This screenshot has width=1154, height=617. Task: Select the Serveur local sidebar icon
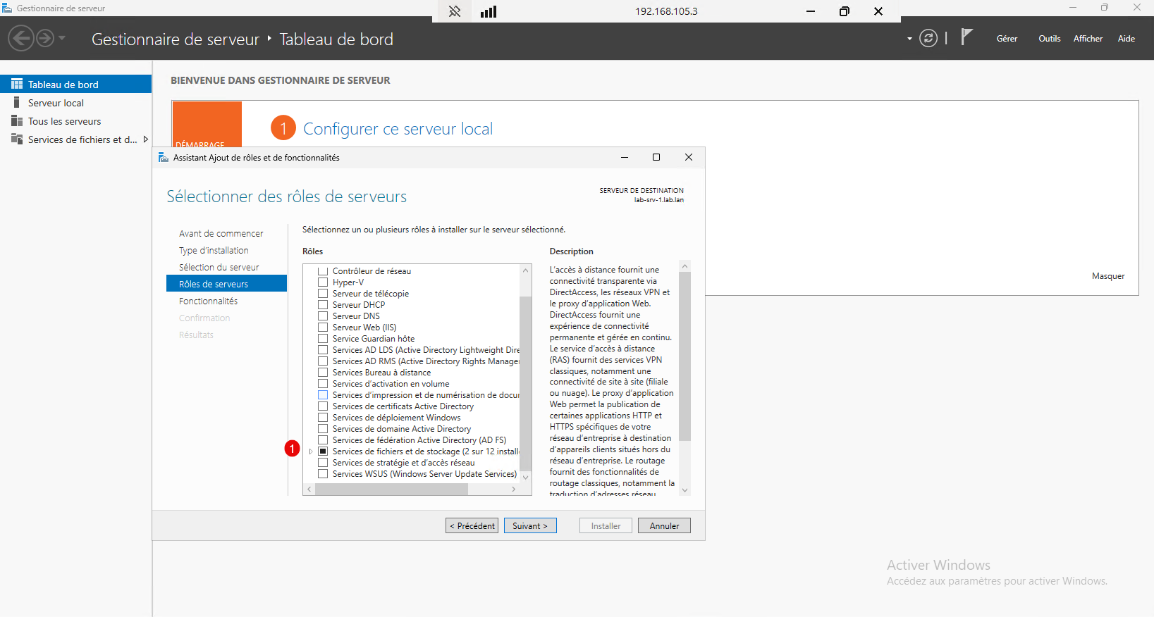pyautogui.click(x=17, y=103)
